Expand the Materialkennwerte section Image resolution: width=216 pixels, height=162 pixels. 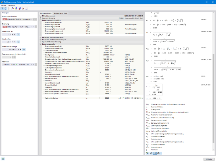(40, 16)
